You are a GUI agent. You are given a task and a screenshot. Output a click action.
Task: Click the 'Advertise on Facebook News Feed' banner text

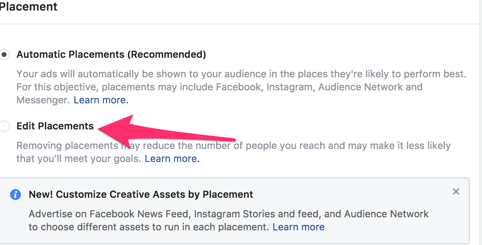pos(229,221)
